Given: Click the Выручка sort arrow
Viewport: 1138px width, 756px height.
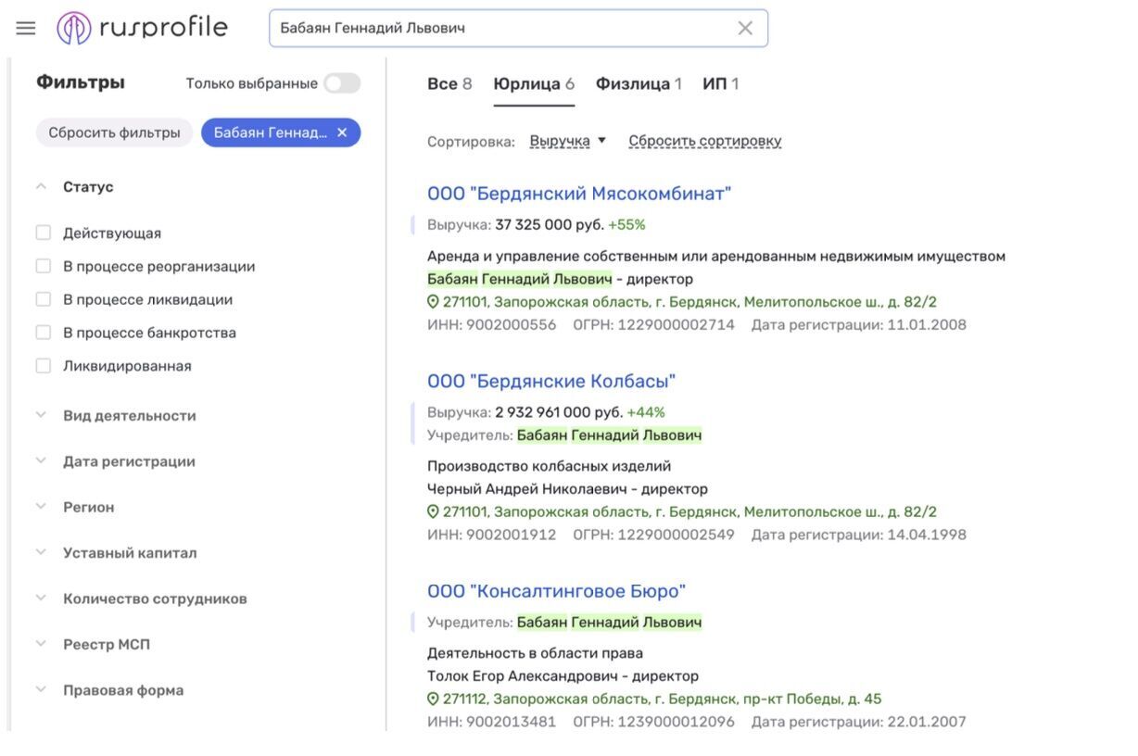Looking at the screenshot, I should (601, 141).
